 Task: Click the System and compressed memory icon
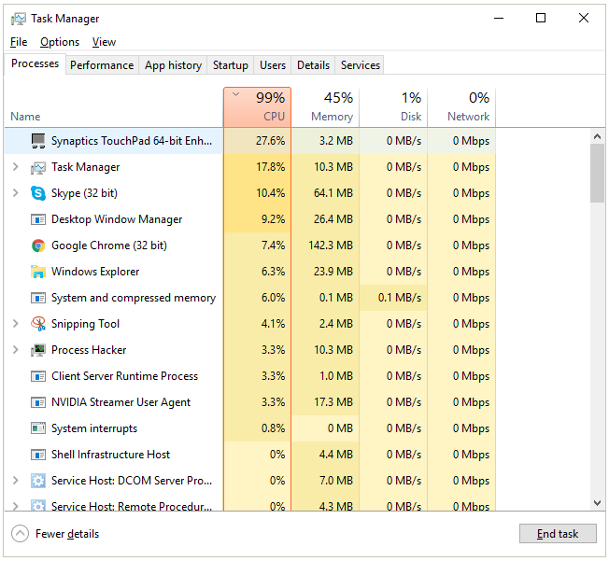coord(38,298)
